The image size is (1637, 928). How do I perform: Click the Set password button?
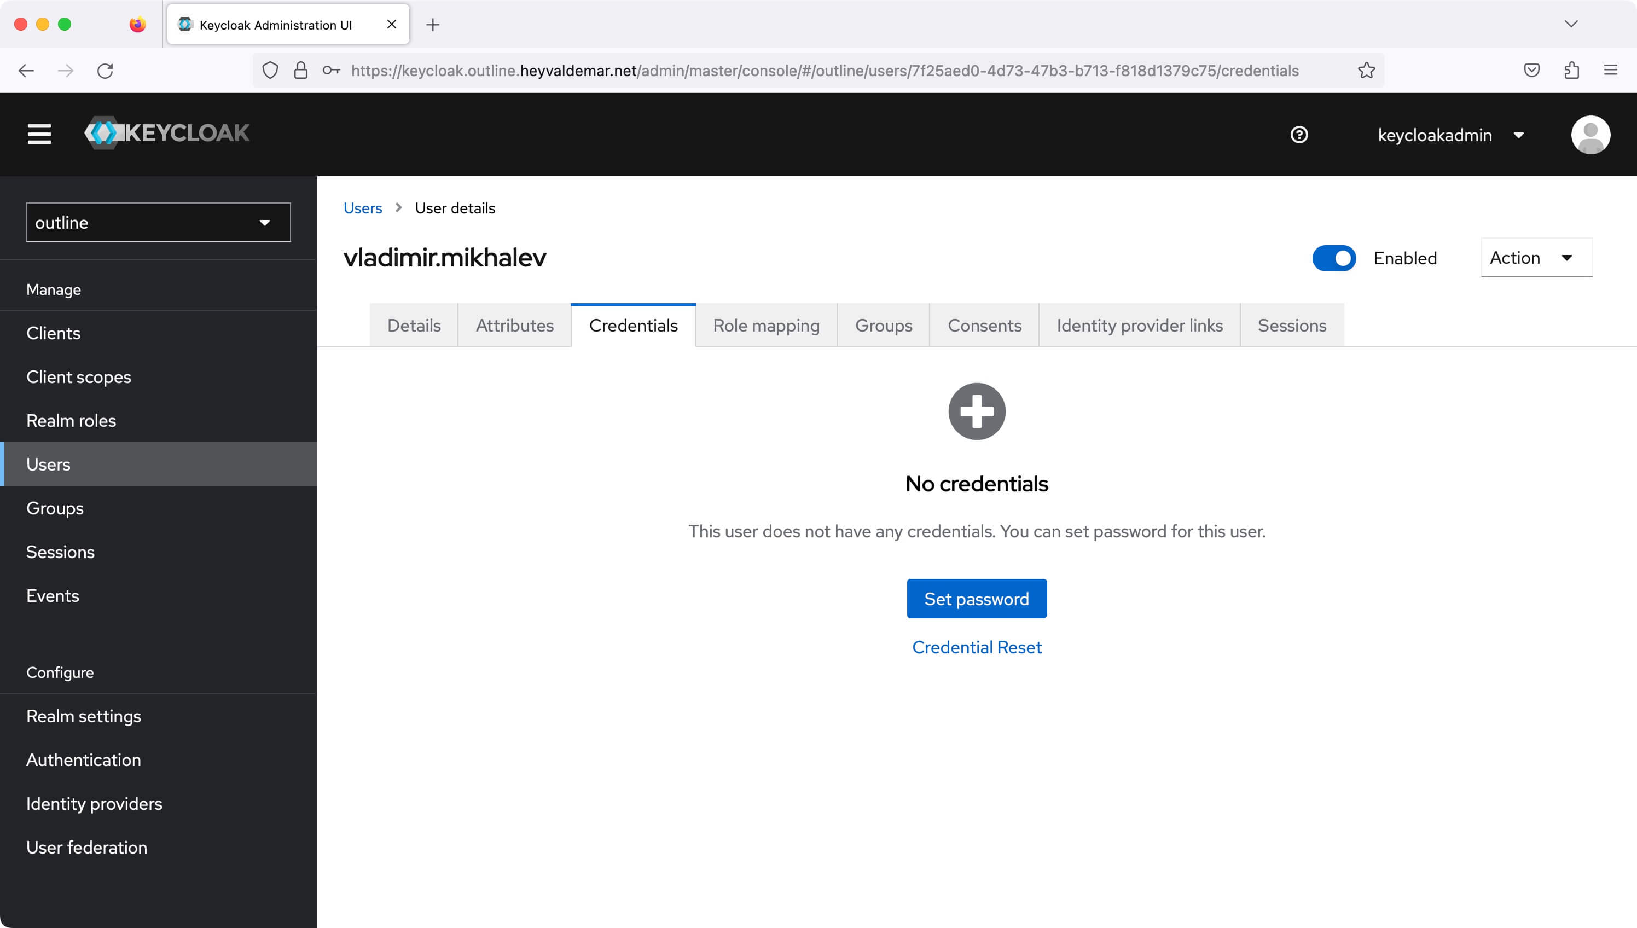(x=977, y=598)
